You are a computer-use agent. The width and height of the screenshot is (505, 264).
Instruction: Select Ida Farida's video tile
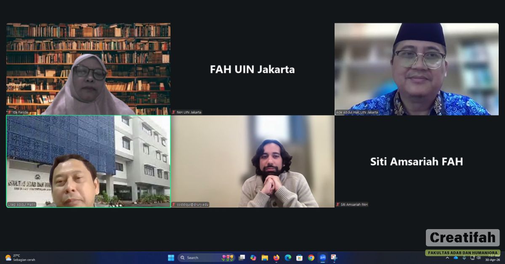tap(88, 69)
